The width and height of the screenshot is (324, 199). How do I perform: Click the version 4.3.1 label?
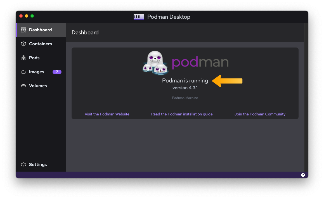tap(185, 88)
